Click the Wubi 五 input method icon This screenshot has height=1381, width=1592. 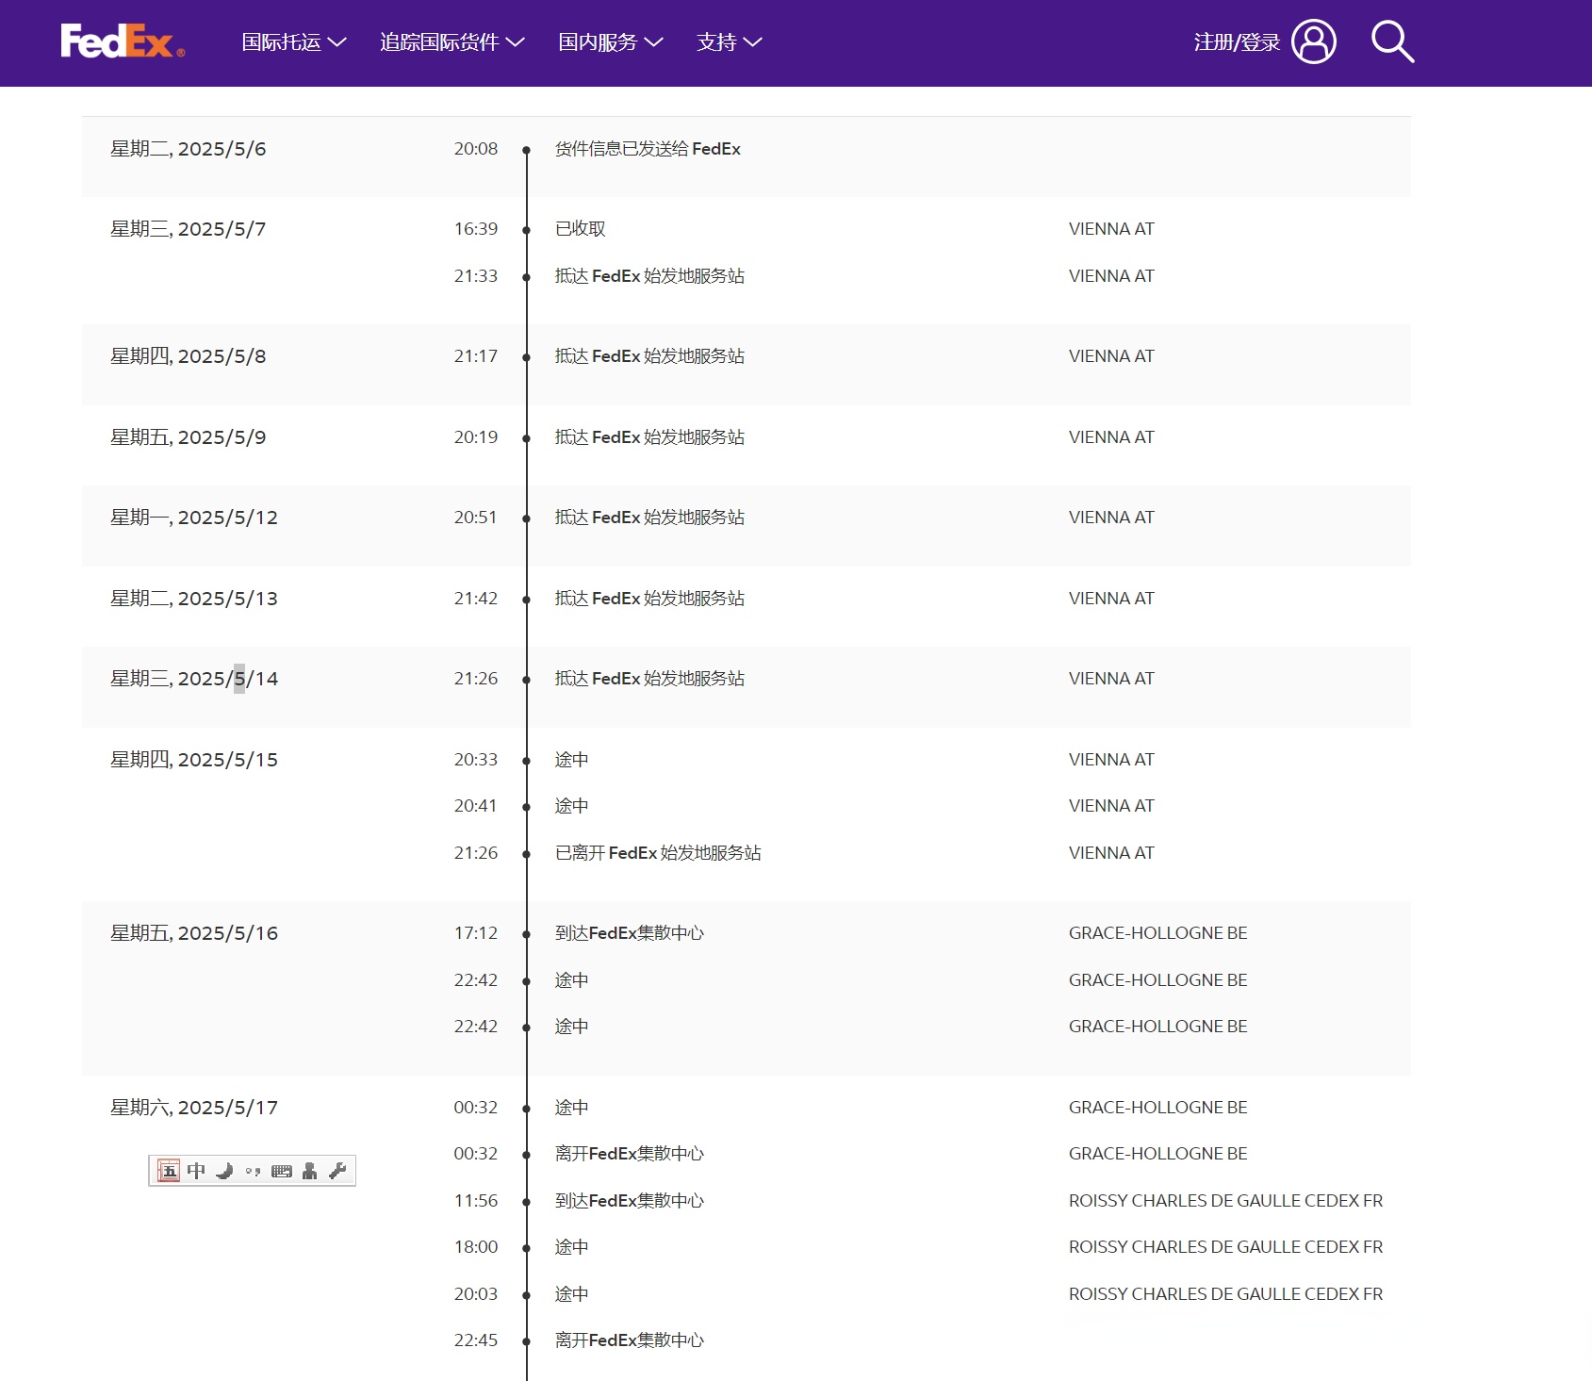(x=169, y=1171)
